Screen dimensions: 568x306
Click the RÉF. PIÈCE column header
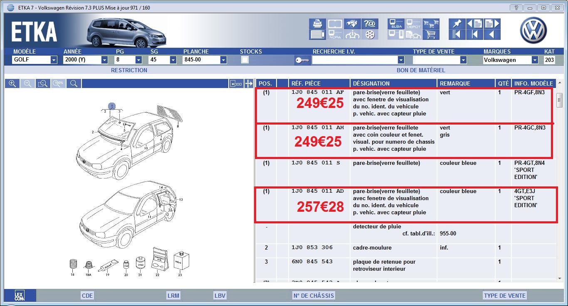pyautogui.click(x=319, y=83)
